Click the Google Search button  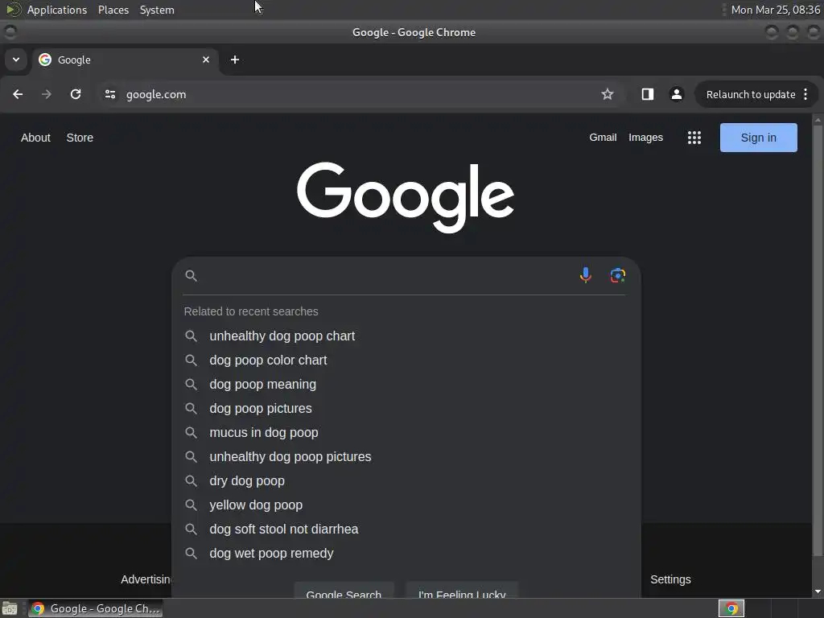(x=344, y=591)
